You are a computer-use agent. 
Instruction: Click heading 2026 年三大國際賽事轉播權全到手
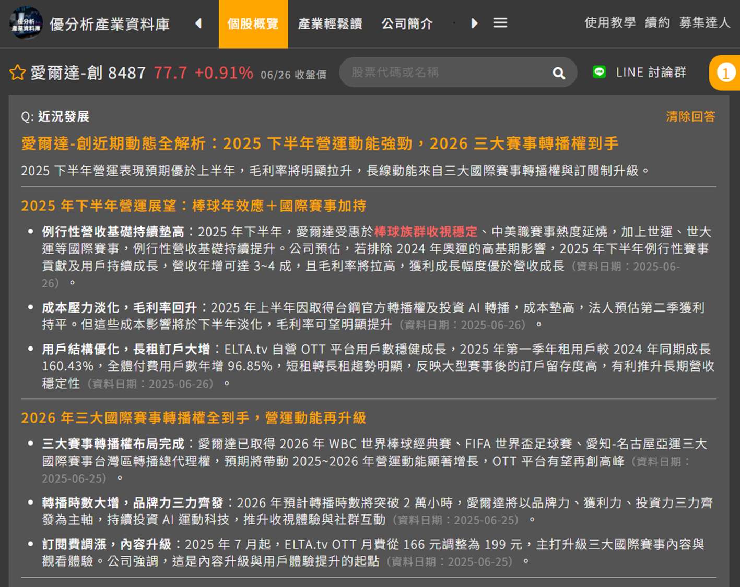point(194,418)
